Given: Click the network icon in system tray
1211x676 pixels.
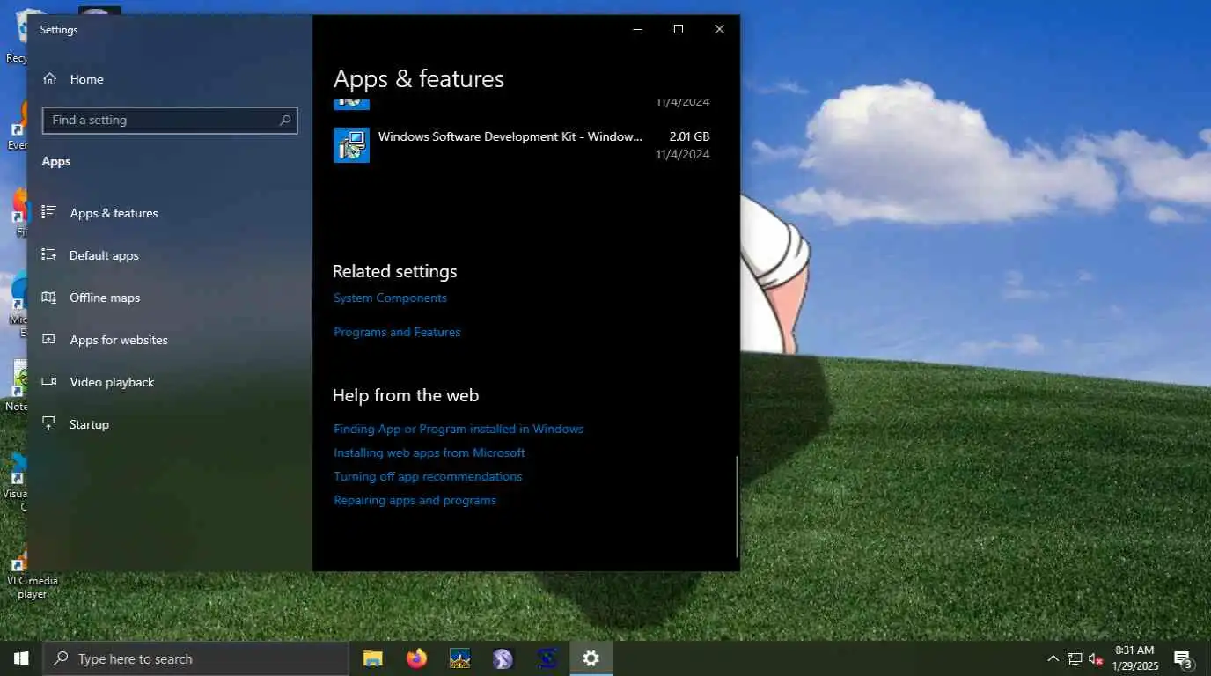Looking at the screenshot, I should pyautogui.click(x=1075, y=658).
